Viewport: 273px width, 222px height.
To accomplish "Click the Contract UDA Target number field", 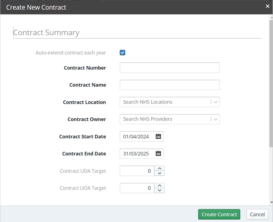I will [x=137, y=171].
